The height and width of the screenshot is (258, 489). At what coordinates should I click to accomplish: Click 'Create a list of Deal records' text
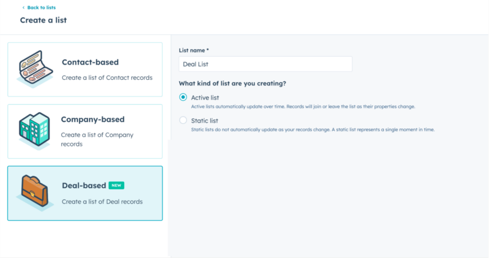coord(102,202)
